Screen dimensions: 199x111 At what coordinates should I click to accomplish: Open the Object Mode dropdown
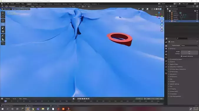click(x=7, y=9)
